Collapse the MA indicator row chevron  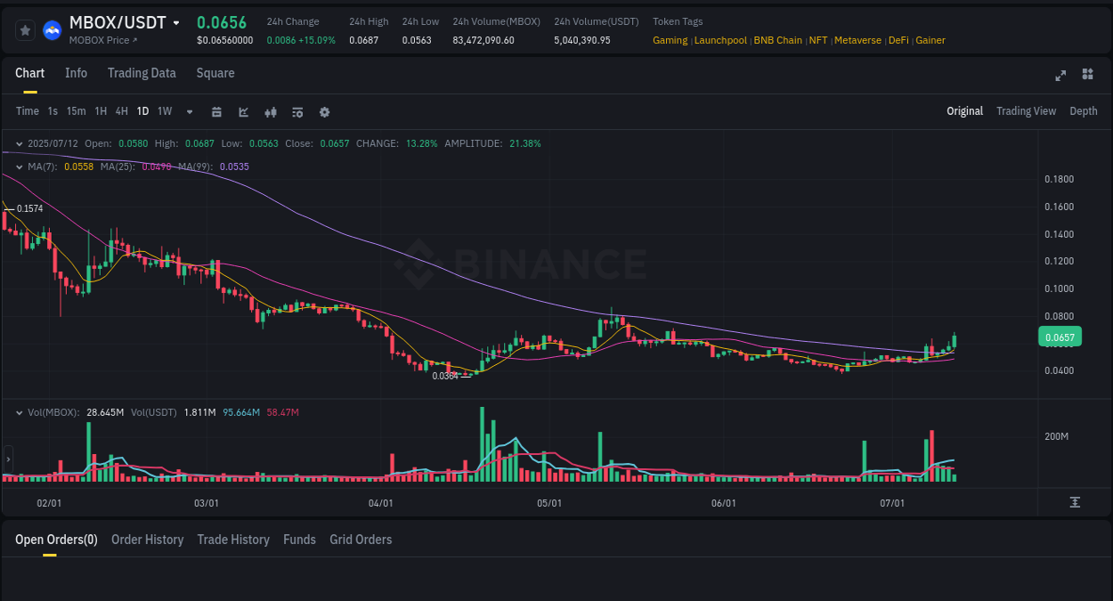point(20,166)
